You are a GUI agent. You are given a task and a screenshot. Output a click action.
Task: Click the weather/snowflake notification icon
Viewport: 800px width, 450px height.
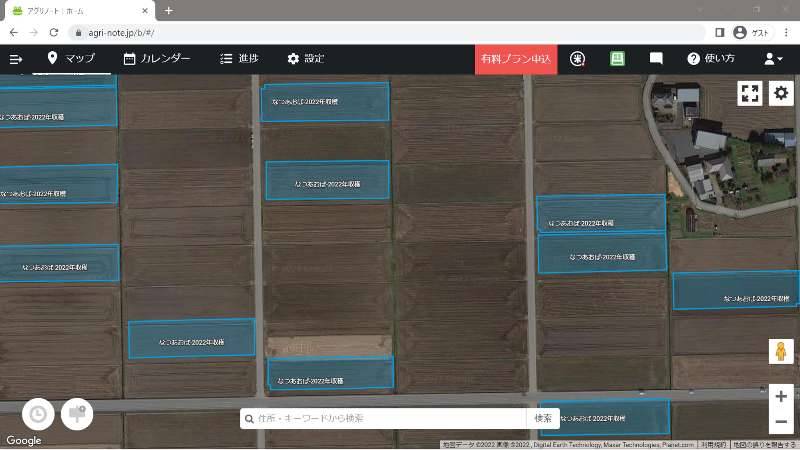(577, 59)
